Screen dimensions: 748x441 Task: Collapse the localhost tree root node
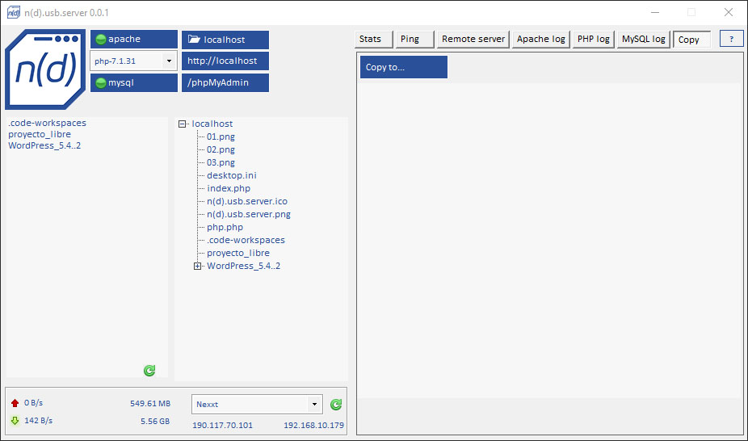[x=182, y=124]
